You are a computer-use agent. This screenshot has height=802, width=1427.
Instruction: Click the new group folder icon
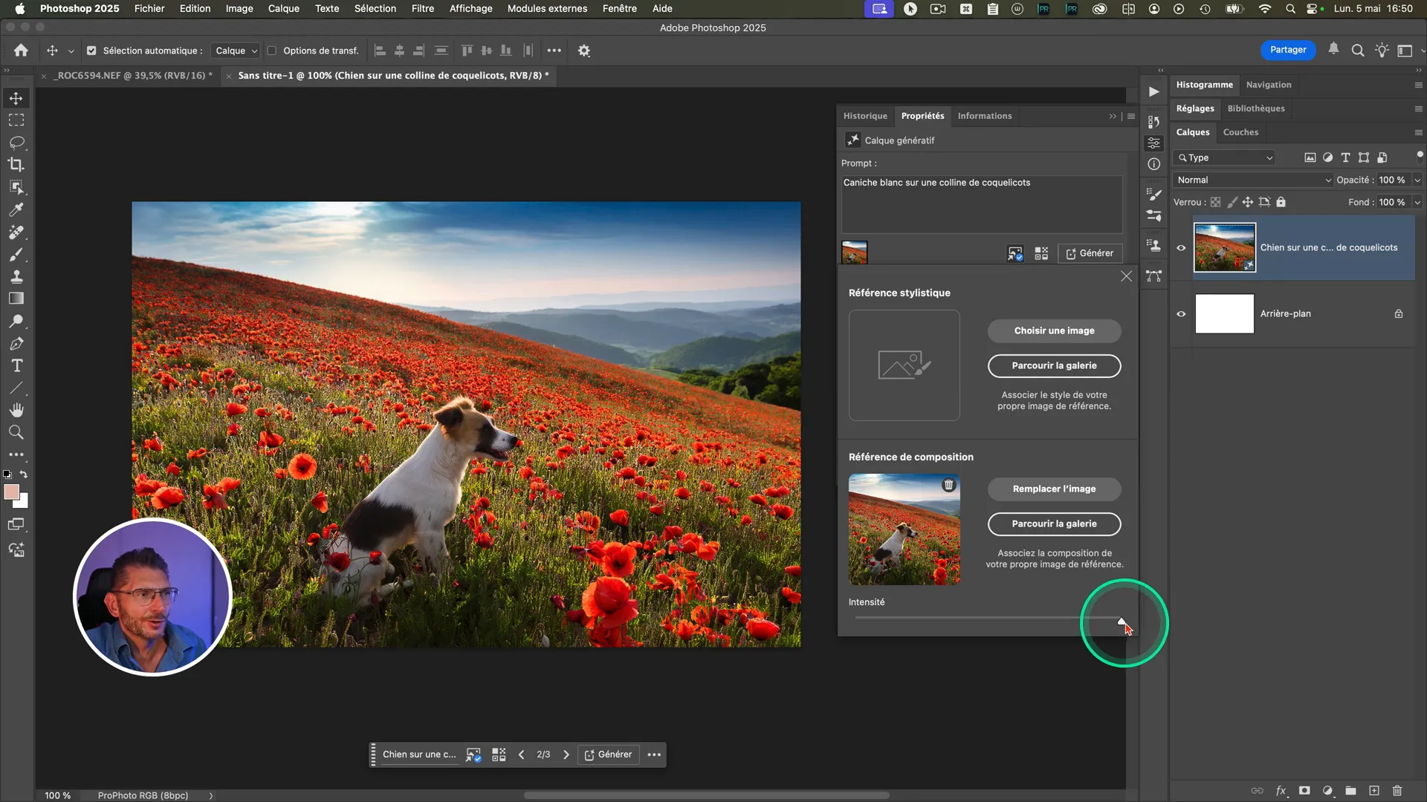1350,791
